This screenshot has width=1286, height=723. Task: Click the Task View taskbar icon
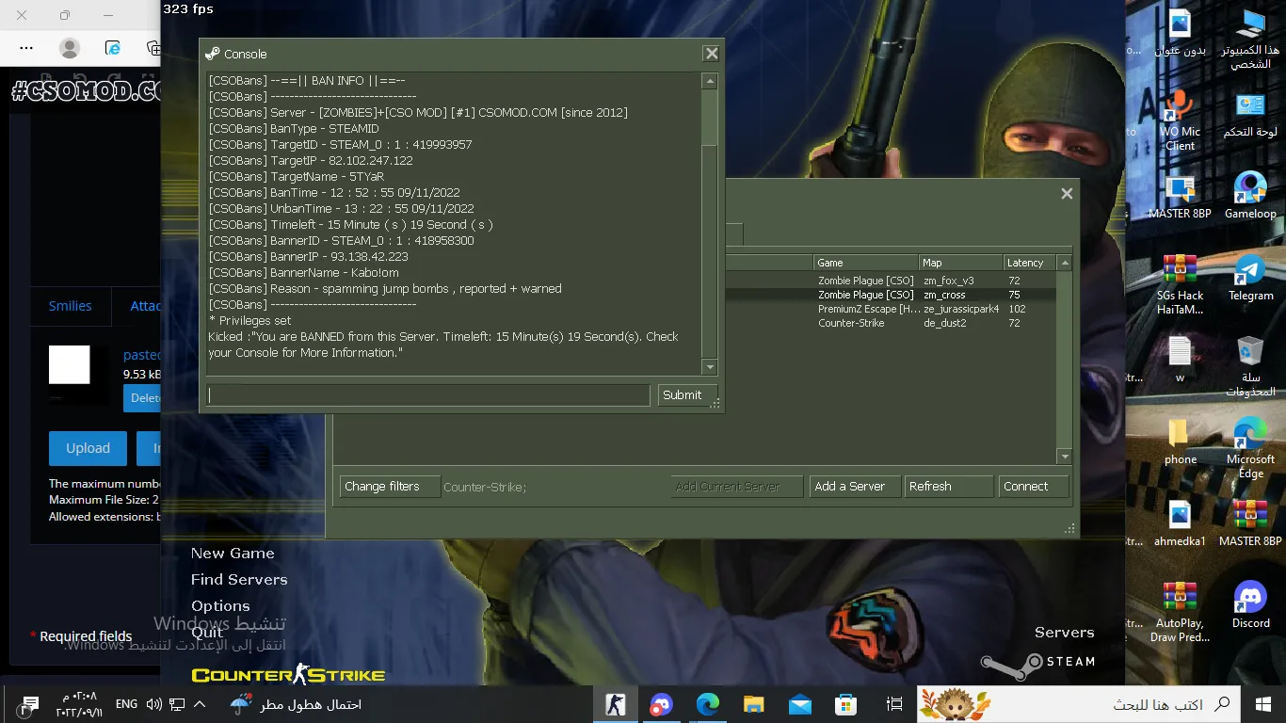(894, 704)
